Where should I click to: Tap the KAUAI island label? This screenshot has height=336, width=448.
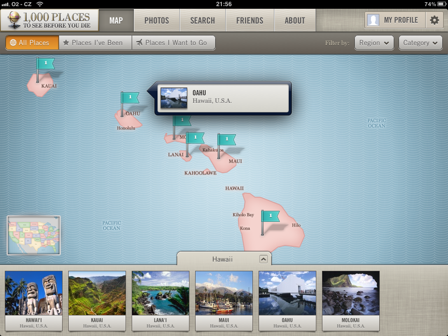[49, 86]
